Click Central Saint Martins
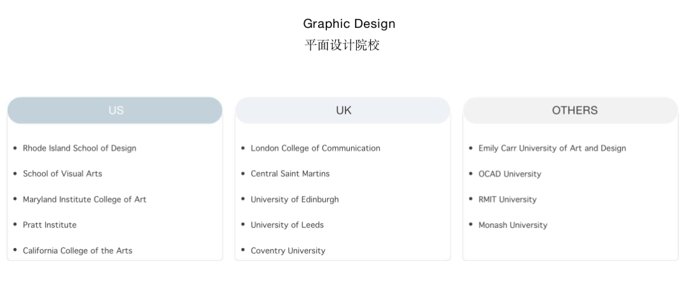 (290, 174)
